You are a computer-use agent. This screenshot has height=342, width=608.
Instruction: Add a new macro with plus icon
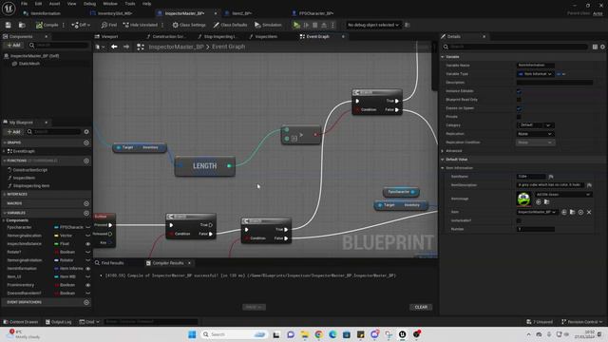point(86,203)
